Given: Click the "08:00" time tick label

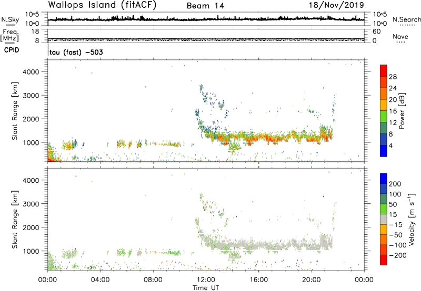Looking at the screenshot, I should click(153, 280).
